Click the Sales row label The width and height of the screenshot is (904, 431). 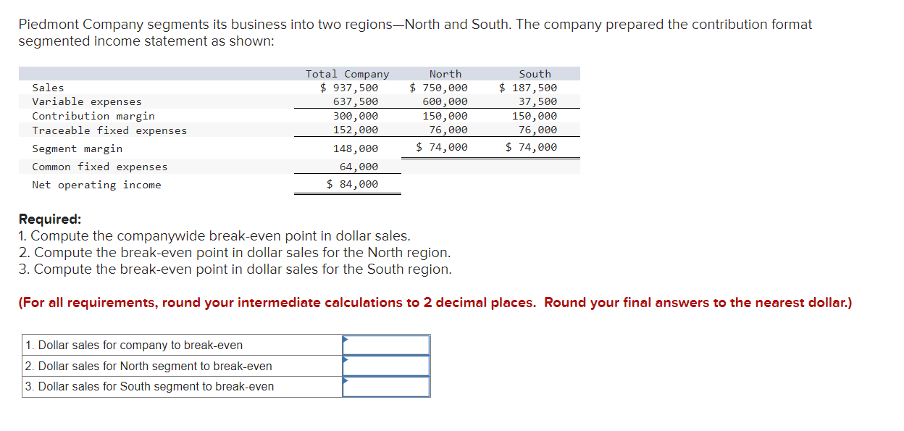click(47, 87)
